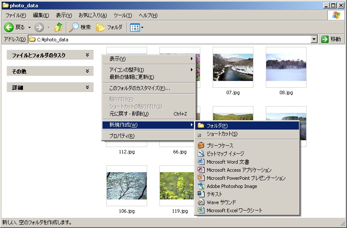Expand the 詳細 panel
Image resolution: width=347 pixels, height=228 pixels.
click(x=50, y=87)
